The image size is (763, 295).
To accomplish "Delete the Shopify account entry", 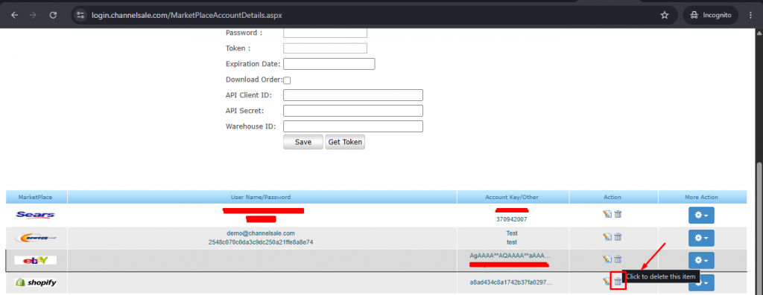I will click(x=618, y=281).
